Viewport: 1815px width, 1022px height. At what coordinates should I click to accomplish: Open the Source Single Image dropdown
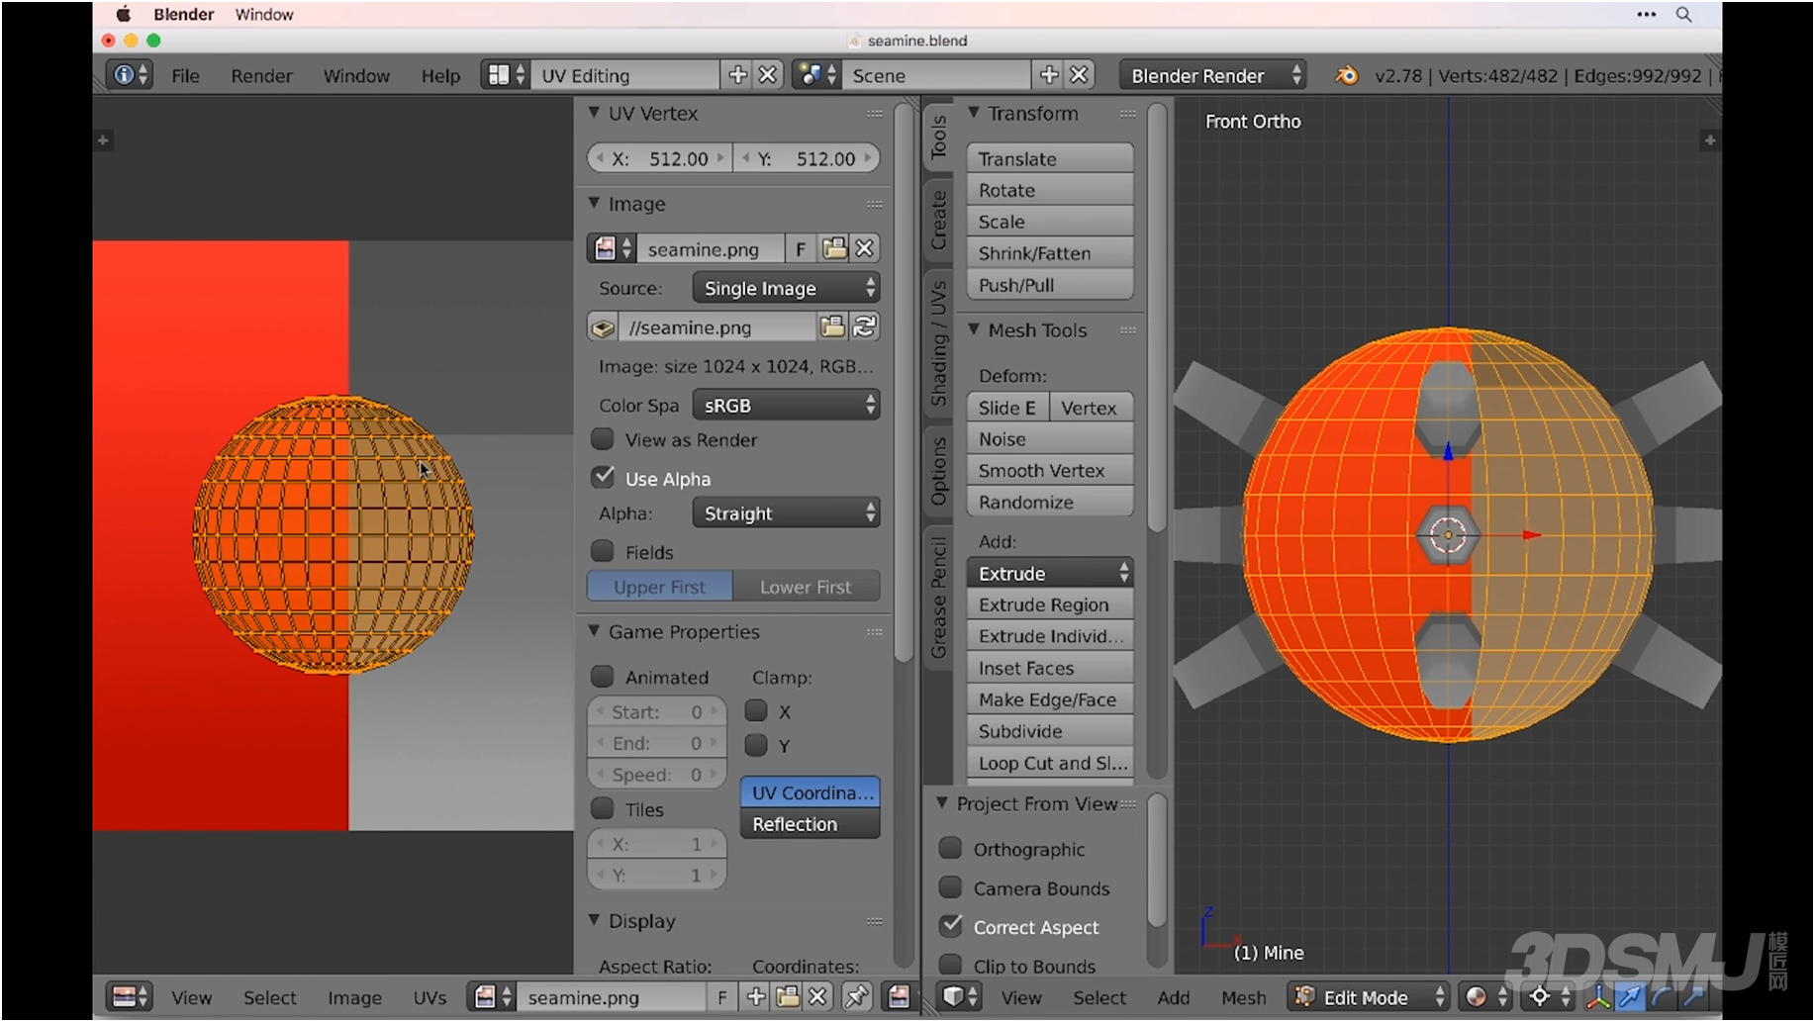[x=786, y=288]
